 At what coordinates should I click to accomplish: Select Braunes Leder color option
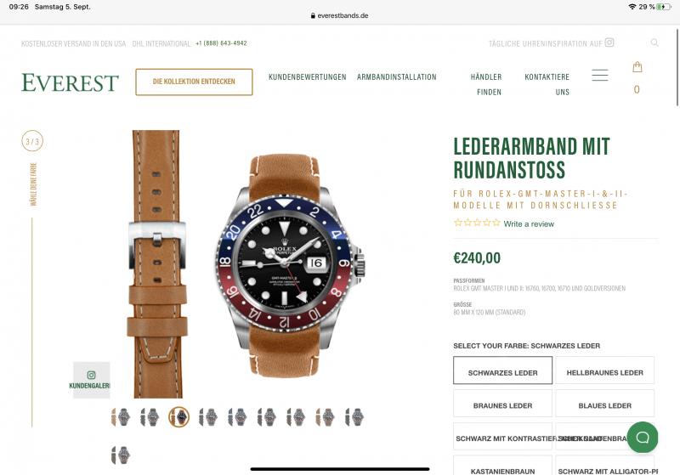coord(502,403)
